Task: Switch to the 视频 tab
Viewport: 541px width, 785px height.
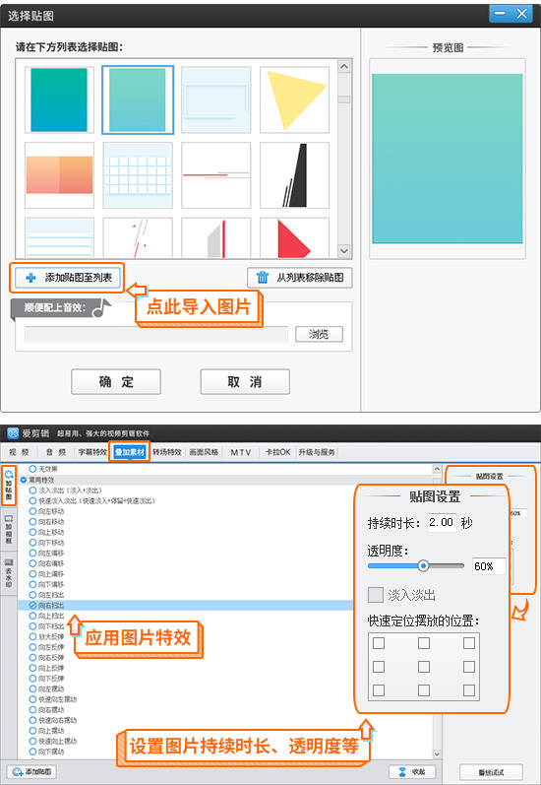Action: (19, 452)
